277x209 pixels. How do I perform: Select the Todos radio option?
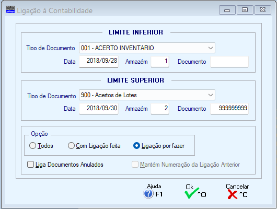(x=33, y=146)
